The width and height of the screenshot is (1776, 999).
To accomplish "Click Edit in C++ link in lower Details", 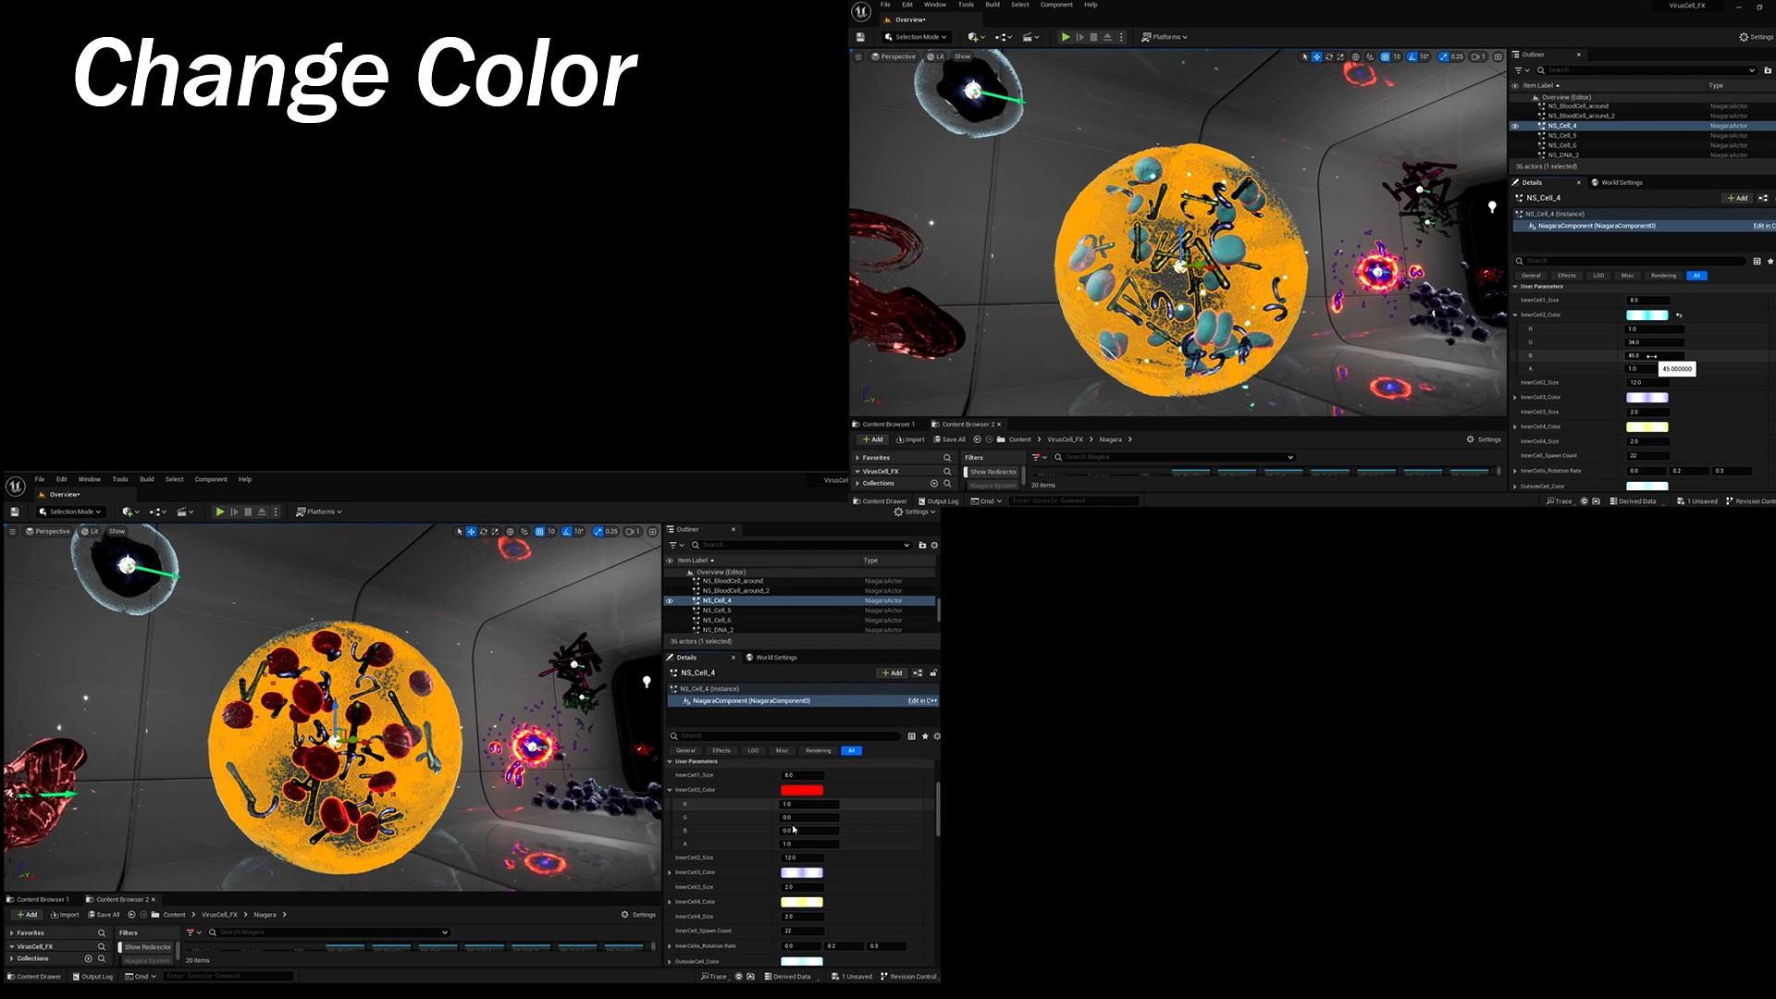I will (x=922, y=701).
